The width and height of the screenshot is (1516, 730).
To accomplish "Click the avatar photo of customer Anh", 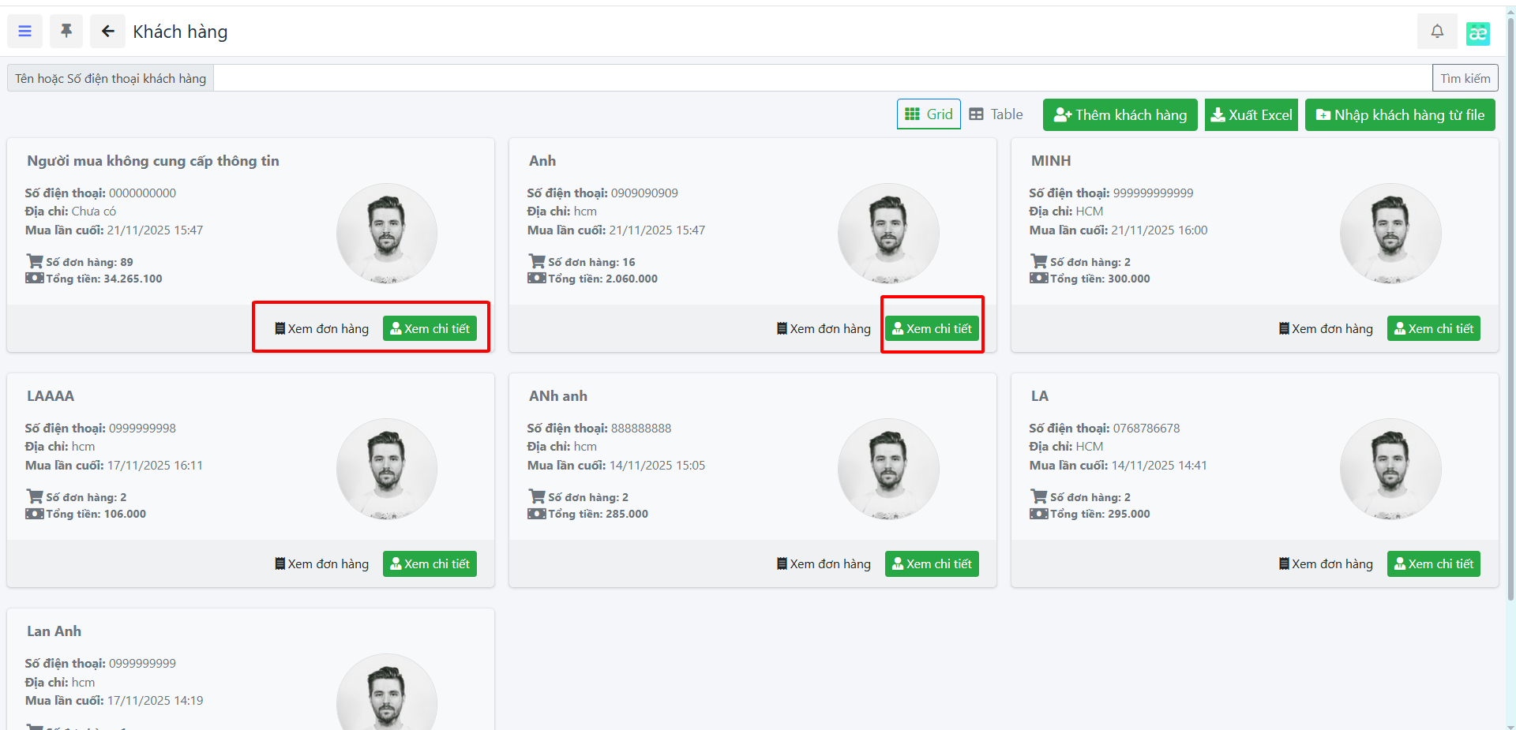I will click(x=888, y=234).
